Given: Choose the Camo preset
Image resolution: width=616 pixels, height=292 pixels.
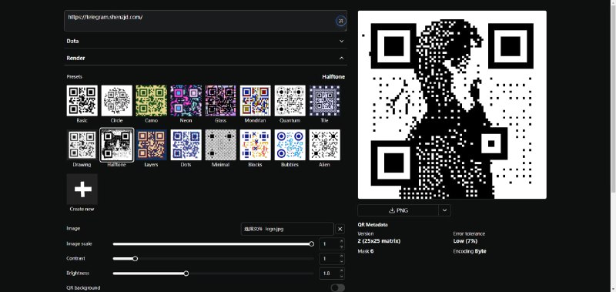Looking at the screenshot, I should coord(151,101).
